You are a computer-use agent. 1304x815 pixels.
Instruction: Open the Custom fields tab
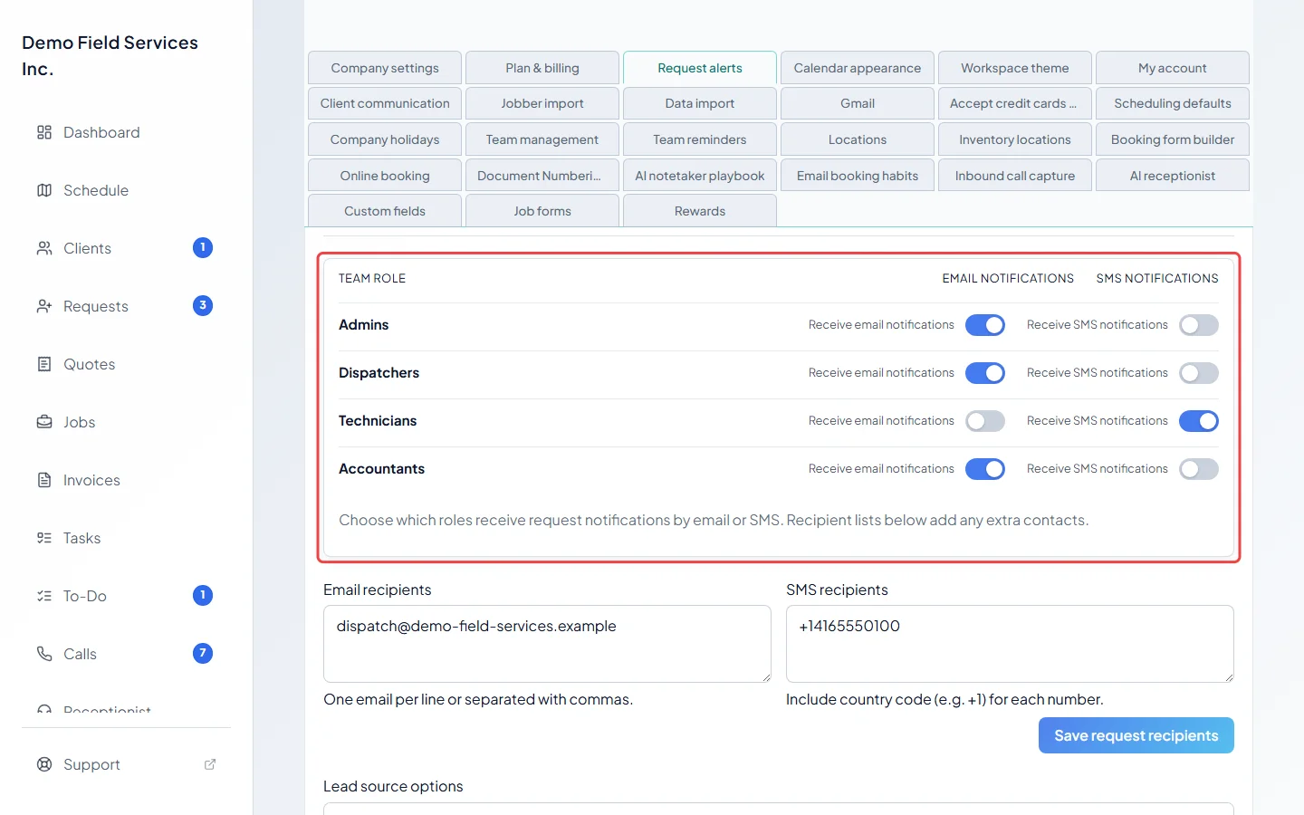[x=385, y=211]
